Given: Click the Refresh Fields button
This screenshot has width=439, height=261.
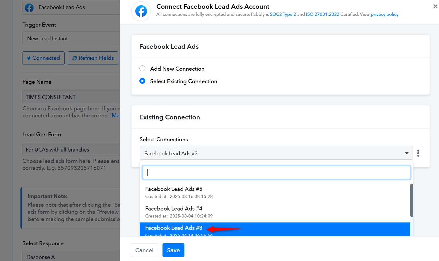Looking at the screenshot, I should point(93,58).
